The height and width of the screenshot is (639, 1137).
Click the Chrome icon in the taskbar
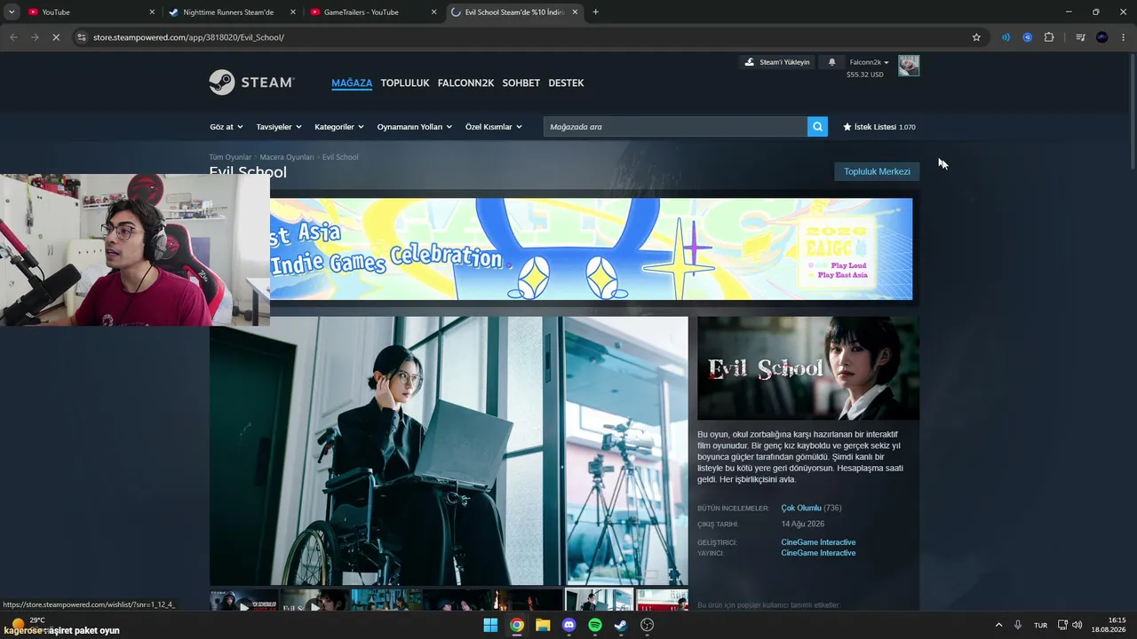(x=517, y=625)
